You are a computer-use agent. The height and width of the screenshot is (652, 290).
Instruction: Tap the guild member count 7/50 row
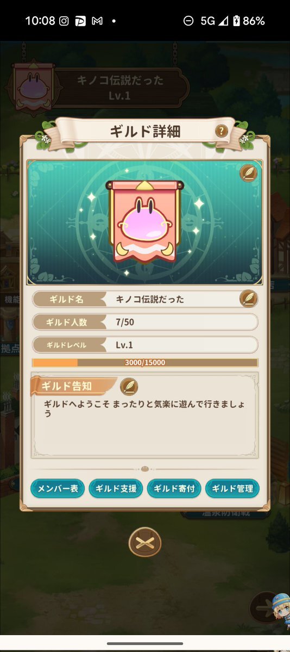pos(145,322)
